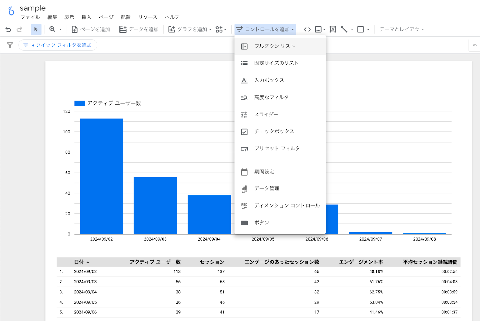Click the text box tool icon

[333, 29]
